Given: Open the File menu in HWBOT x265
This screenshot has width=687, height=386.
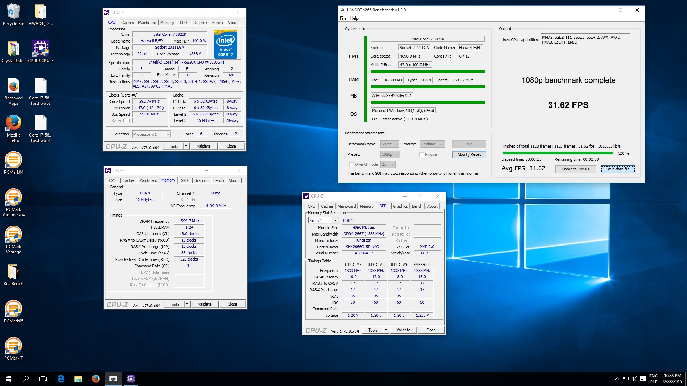Looking at the screenshot, I should coord(343,18).
